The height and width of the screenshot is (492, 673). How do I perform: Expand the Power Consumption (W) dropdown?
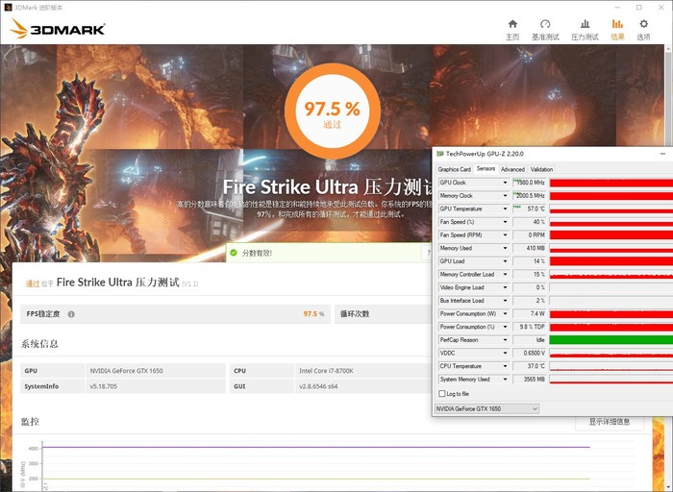click(505, 313)
